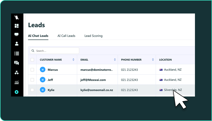212x121 pixels.
Task: Sort by Email column arrows
Action: (x=115, y=60)
